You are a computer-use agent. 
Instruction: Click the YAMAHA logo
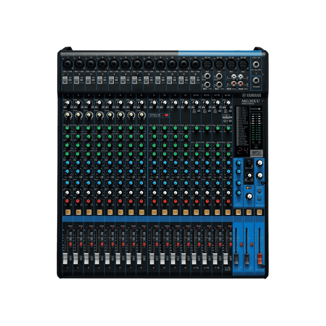(x=252, y=95)
